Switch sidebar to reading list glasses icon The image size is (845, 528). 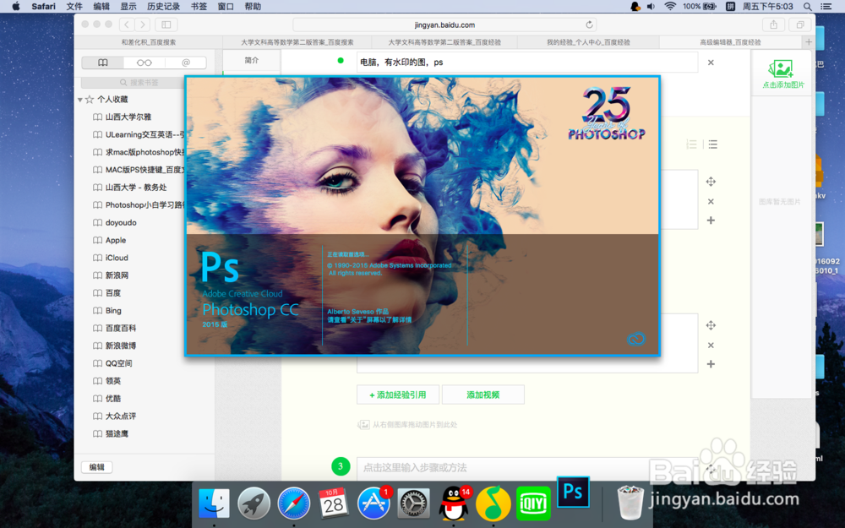click(144, 63)
